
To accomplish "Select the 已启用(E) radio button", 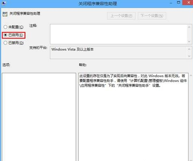I will 14,35.
